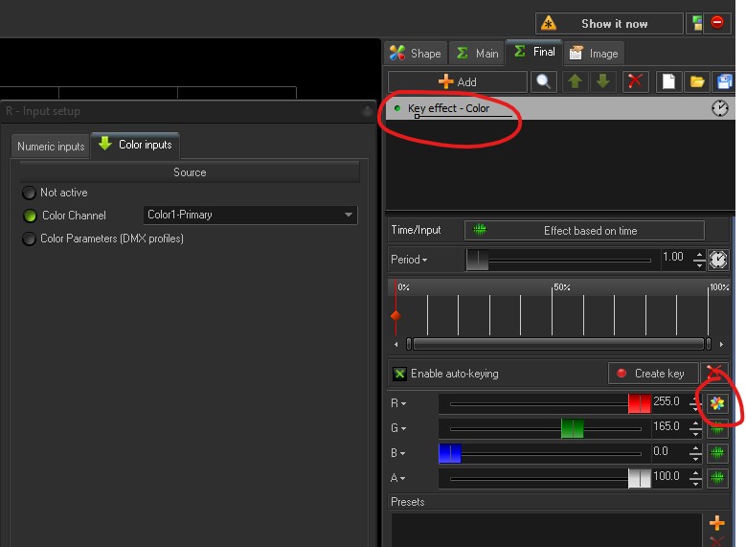Image resolution: width=746 pixels, height=547 pixels.
Task: Add a preset with the orange plus
Action: 717,523
